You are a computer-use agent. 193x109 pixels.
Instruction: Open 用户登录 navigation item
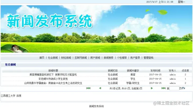coord(135,58)
